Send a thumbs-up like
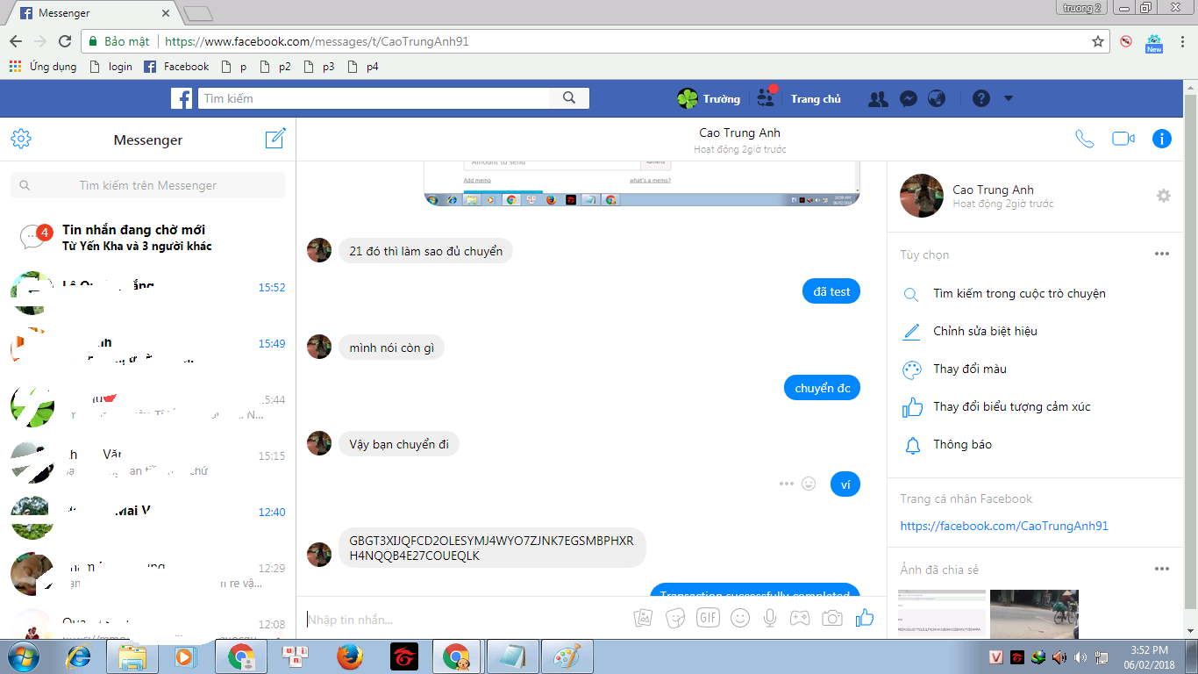The width and height of the screenshot is (1198, 674). click(865, 617)
